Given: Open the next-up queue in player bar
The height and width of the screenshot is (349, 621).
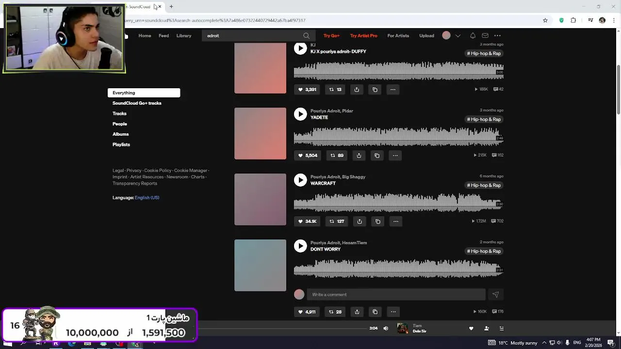Looking at the screenshot, I should pyautogui.click(x=502, y=328).
